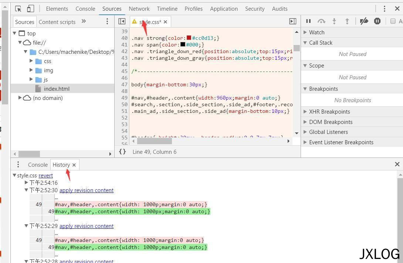This screenshot has width=403, height=263.
Task: Expand the css folder
Action: (31, 61)
